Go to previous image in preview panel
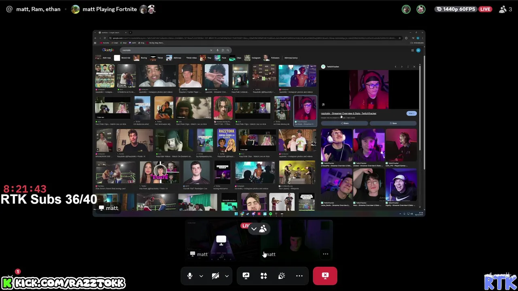This screenshot has width=518, height=291. pos(395,67)
